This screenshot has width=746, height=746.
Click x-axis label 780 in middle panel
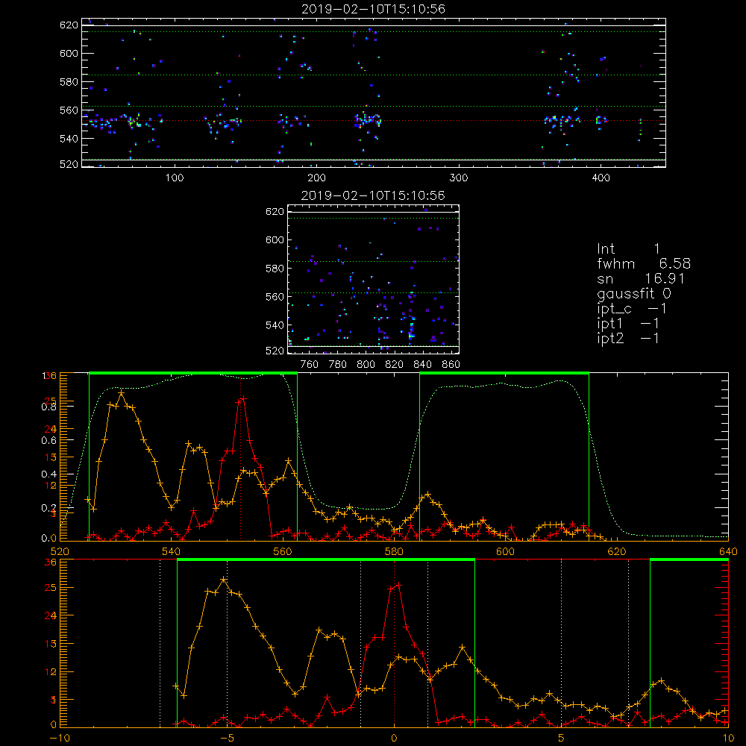tap(338, 365)
